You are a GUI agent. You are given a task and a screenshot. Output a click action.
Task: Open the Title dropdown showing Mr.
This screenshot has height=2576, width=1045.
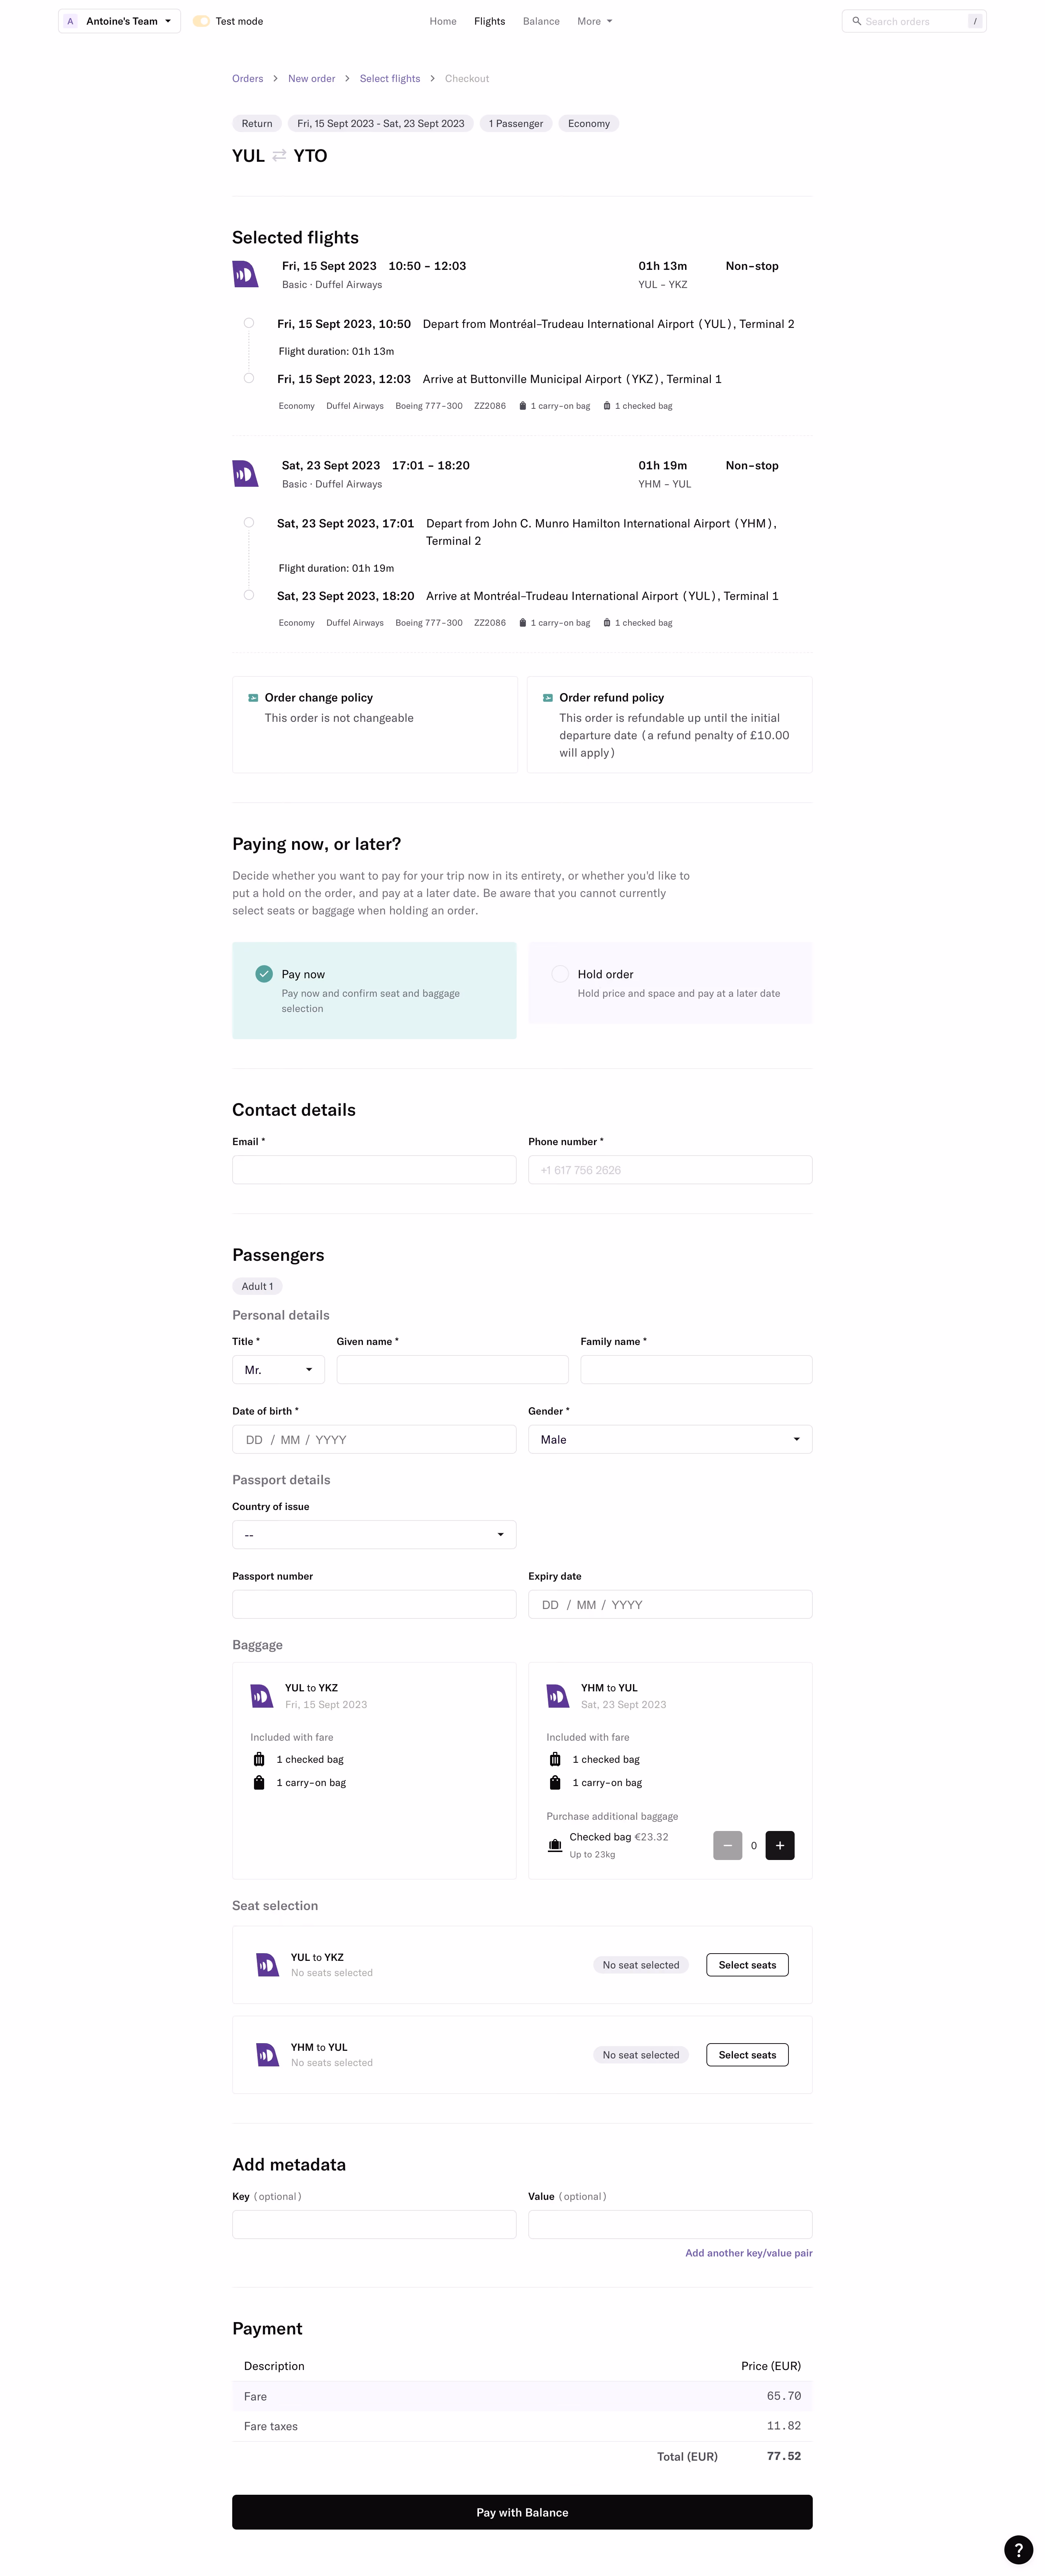tap(278, 1370)
